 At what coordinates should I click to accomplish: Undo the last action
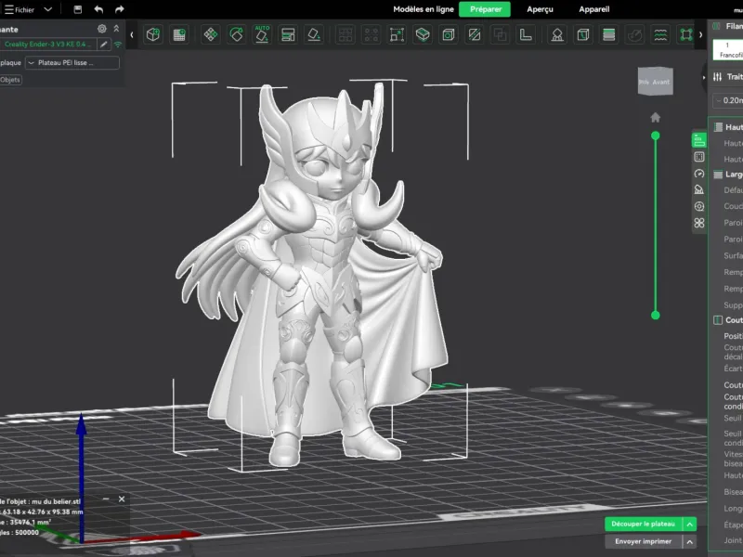[98, 9]
